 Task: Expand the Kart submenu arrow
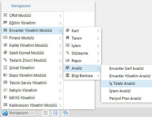[98, 31]
